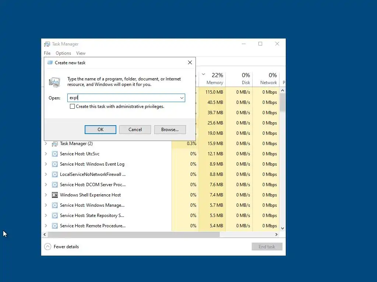
Task: Expand Service Host: DCOM Server Proc row
Action: [x=46, y=185]
